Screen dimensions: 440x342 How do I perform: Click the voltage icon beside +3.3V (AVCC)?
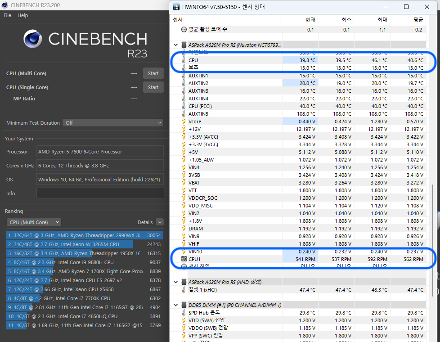pyautogui.click(x=184, y=137)
